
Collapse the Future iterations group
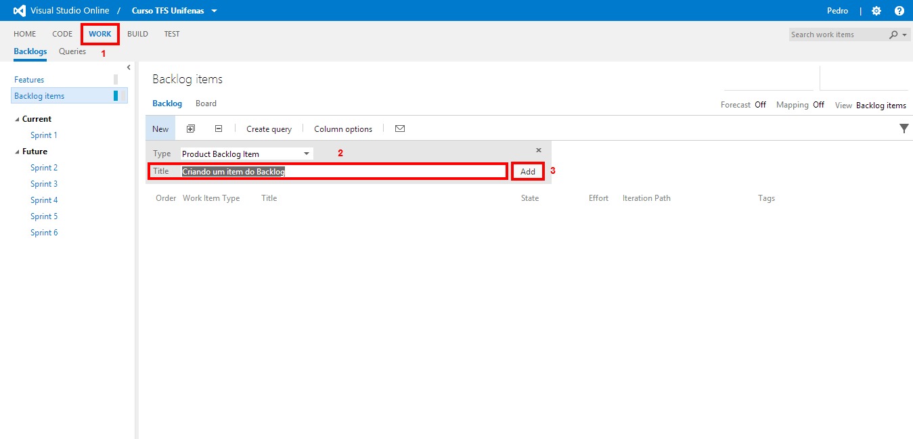point(18,152)
